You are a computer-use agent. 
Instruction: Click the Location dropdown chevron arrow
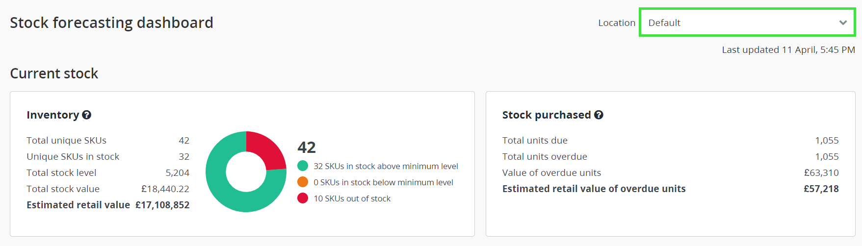tap(843, 23)
